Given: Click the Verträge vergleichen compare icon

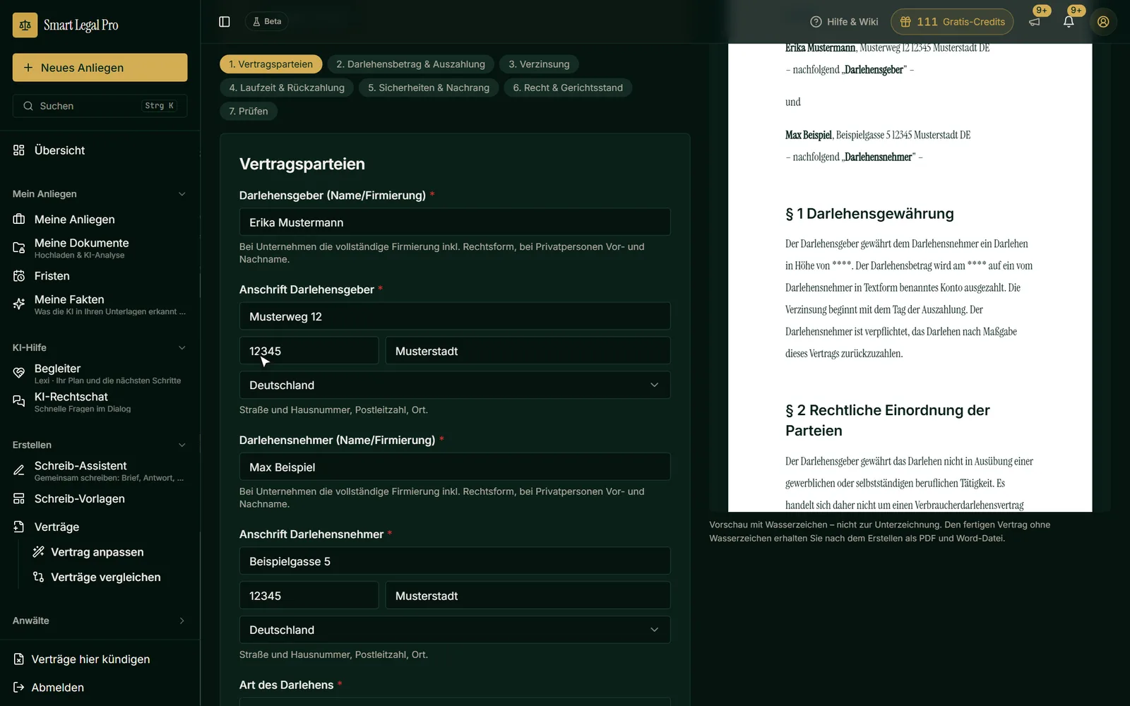Looking at the screenshot, I should [38, 578].
